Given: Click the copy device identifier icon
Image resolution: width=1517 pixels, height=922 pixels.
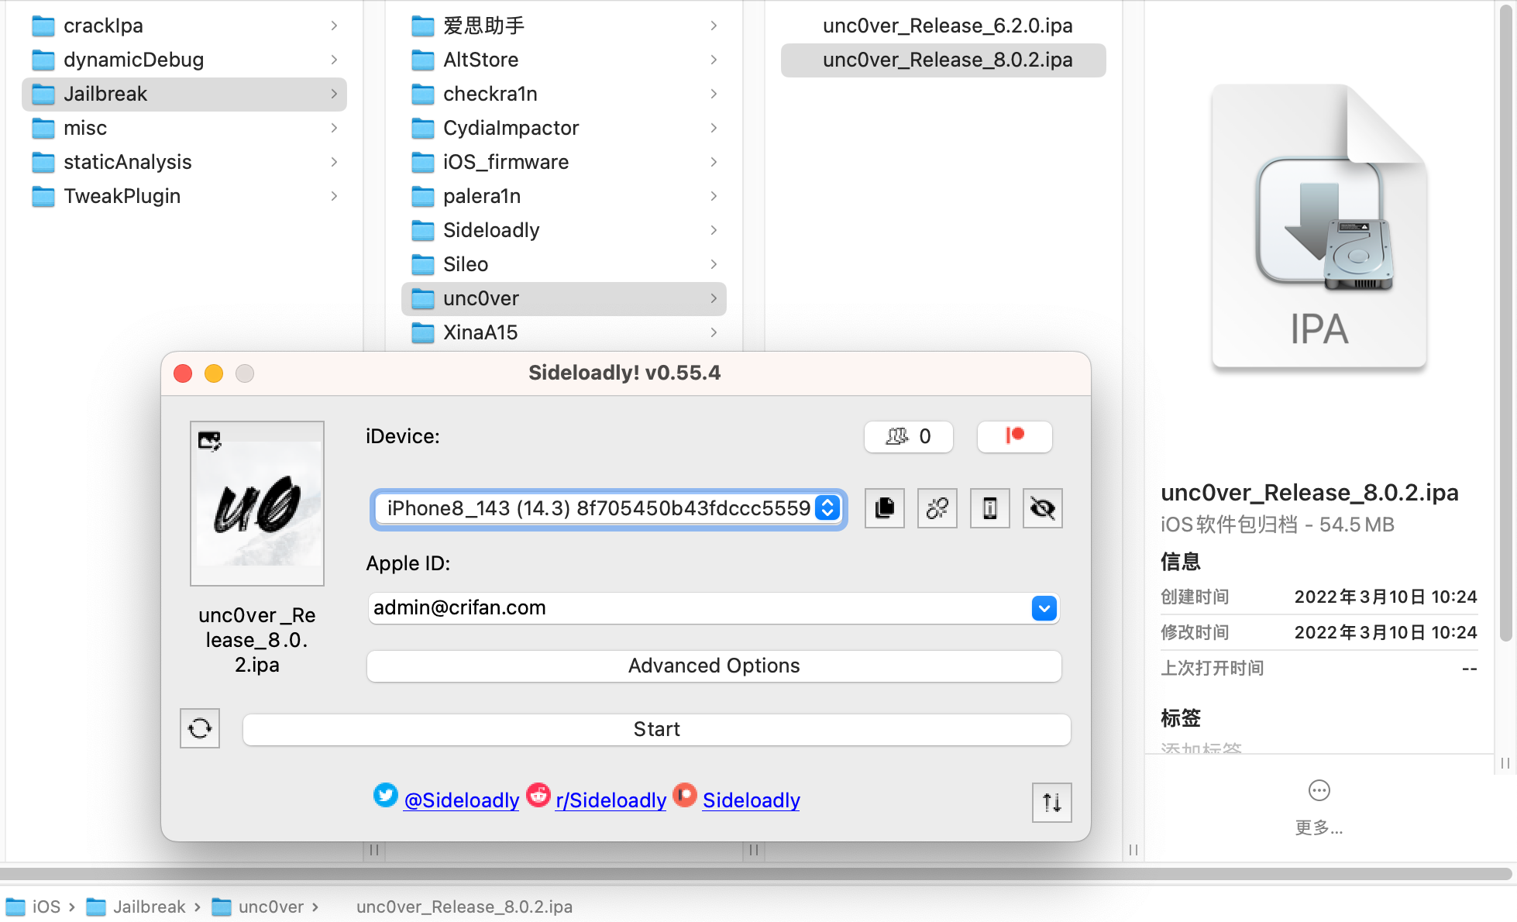Looking at the screenshot, I should [883, 506].
